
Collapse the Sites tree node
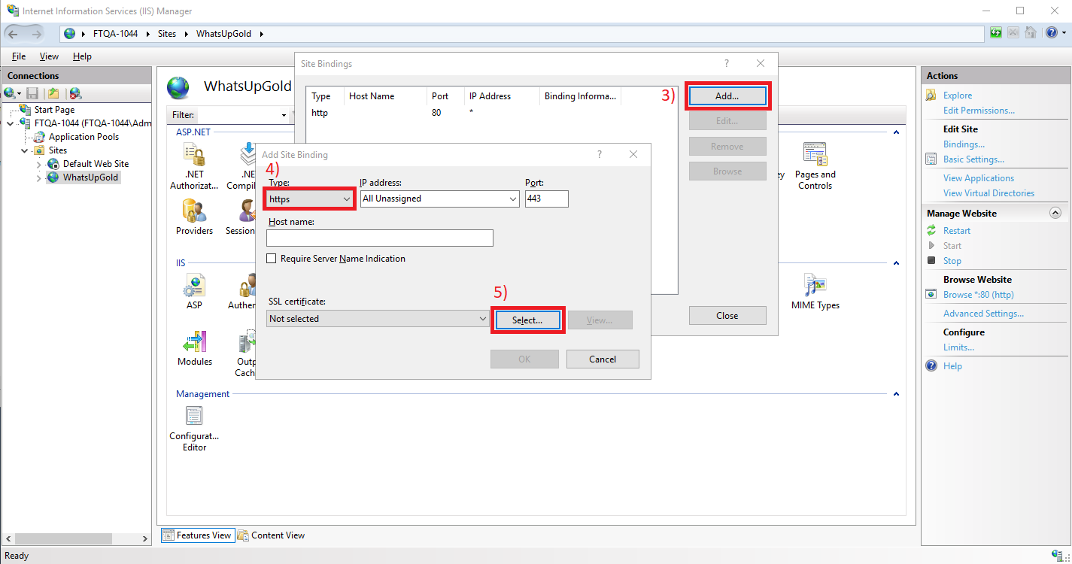[23, 150]
